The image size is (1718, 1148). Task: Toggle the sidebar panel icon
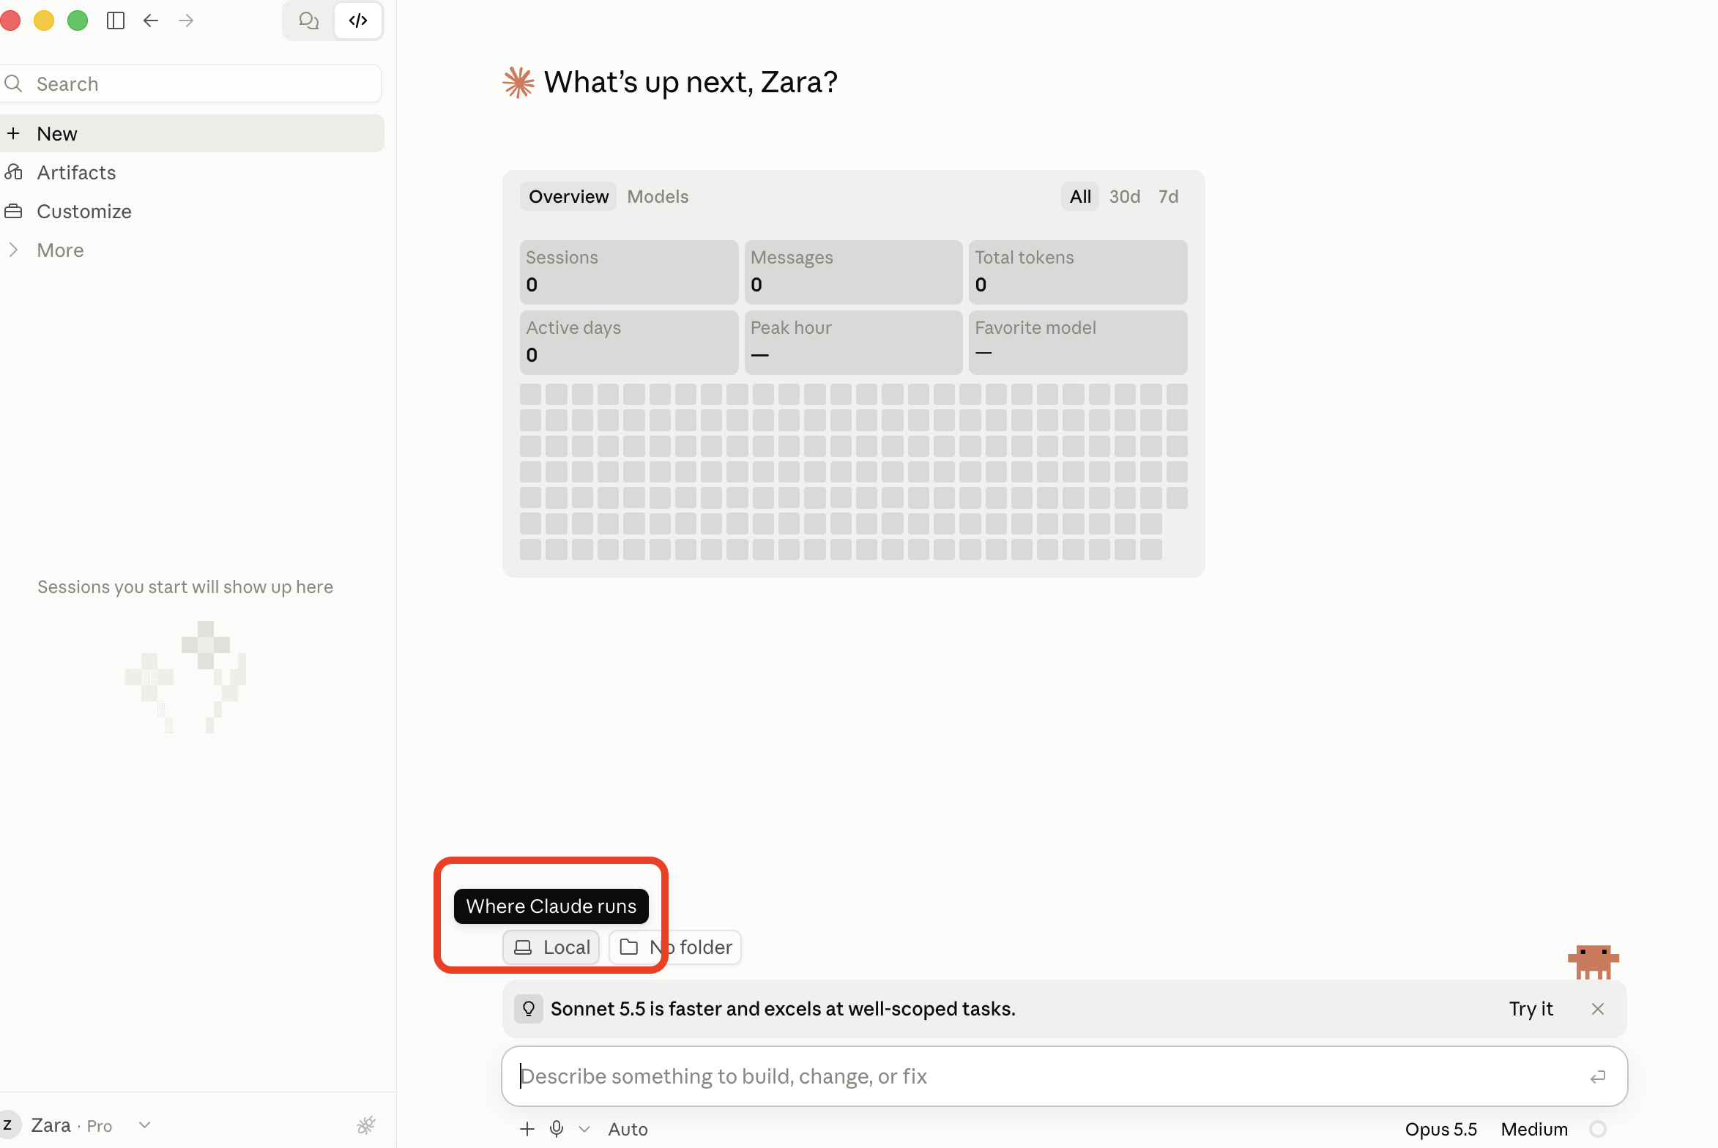116,20
